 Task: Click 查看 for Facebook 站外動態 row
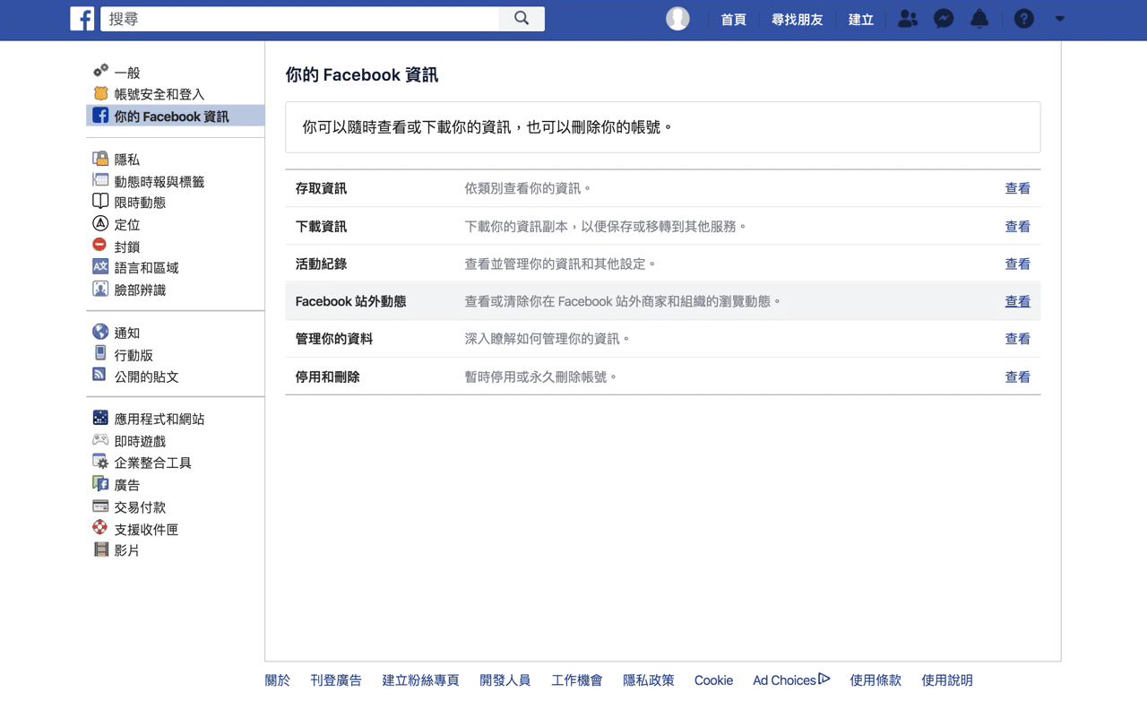pyautogui.click(x=1017, y=301)
